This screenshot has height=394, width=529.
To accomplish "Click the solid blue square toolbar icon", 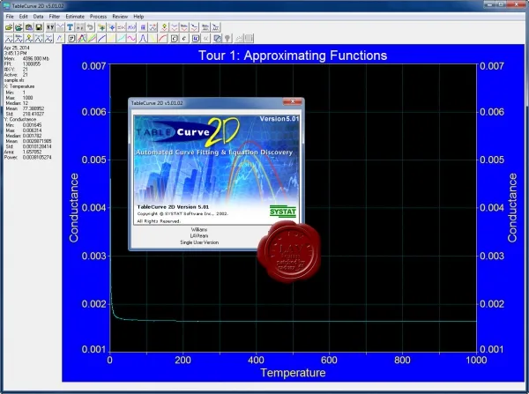I will 143,27.
